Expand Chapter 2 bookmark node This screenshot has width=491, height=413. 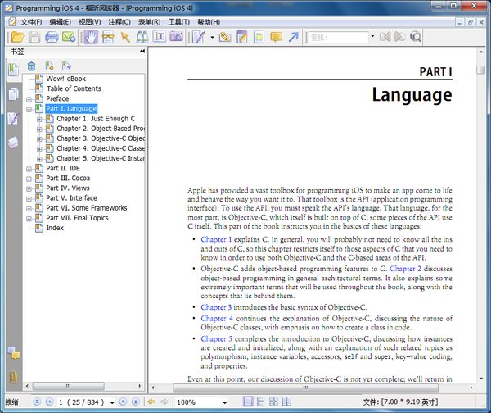point(39,129)
